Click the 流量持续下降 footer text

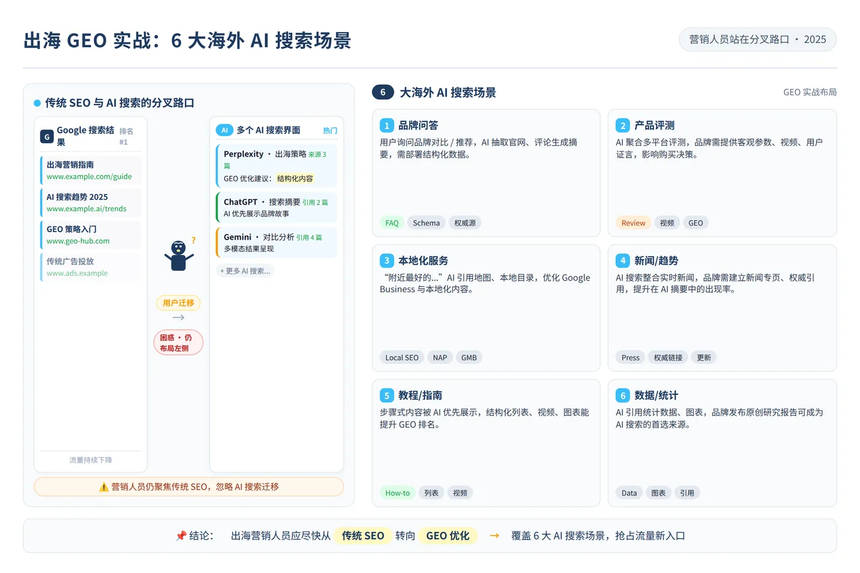(x=90, y=460)
